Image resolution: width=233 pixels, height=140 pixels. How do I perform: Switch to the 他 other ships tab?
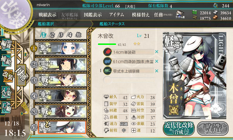[x=78, y=35]
